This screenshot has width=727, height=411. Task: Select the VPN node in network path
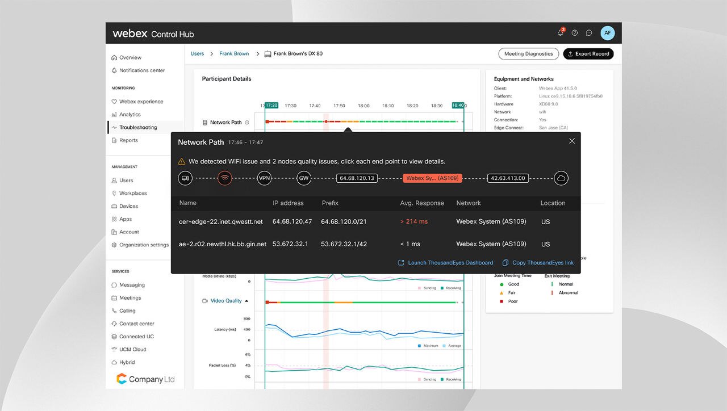(x=264, y=178)
